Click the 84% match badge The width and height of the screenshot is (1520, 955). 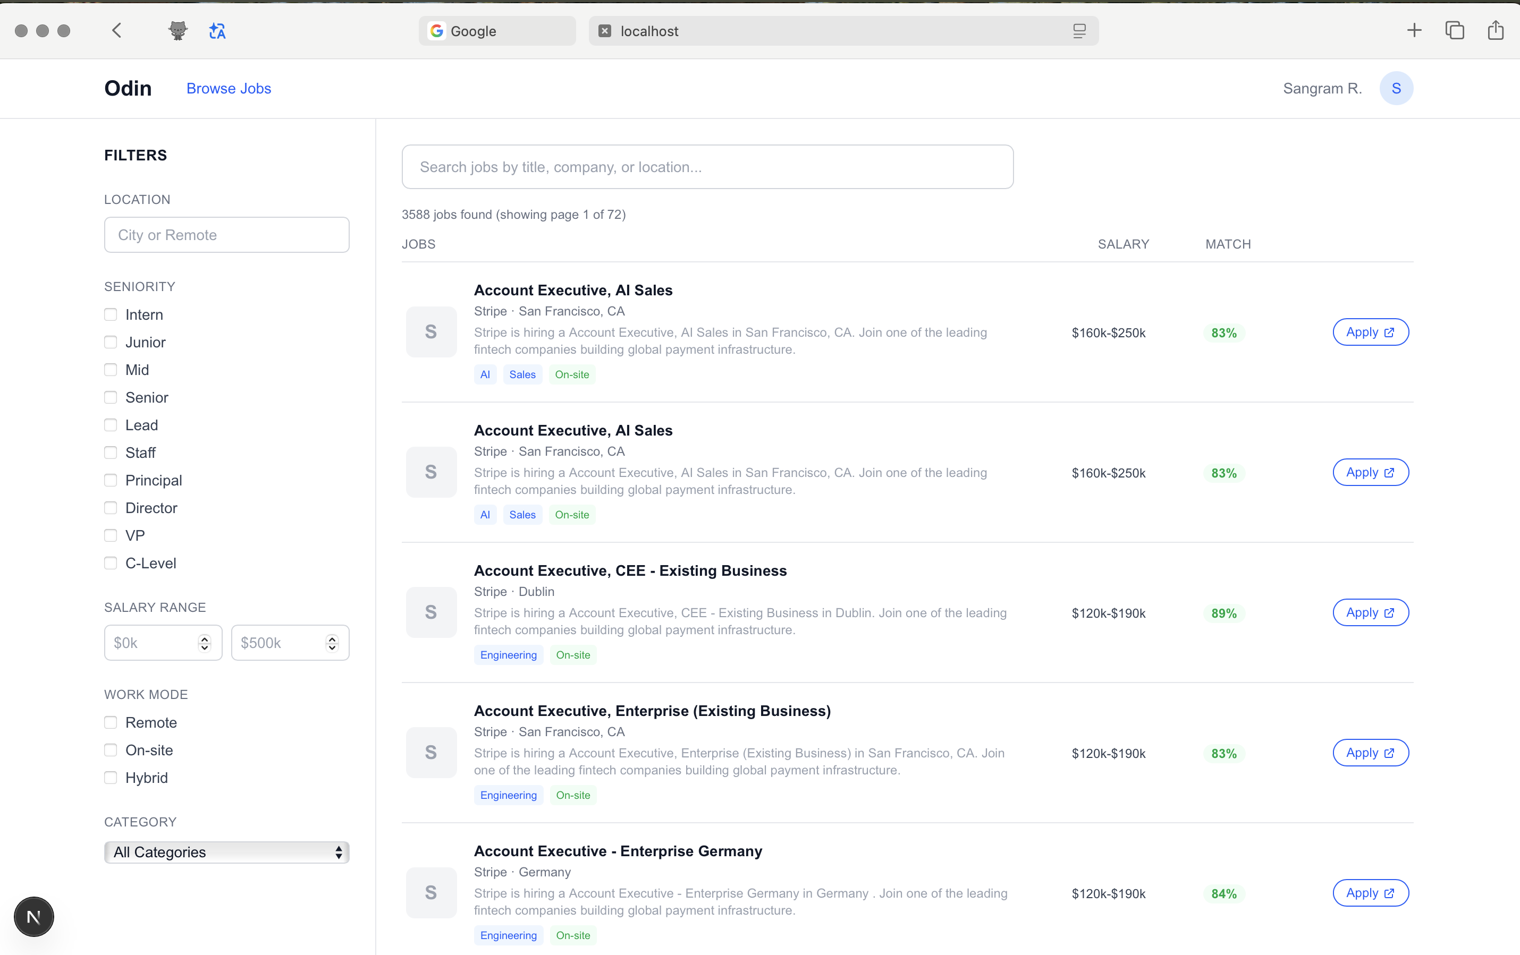[x=1223, y=894]
